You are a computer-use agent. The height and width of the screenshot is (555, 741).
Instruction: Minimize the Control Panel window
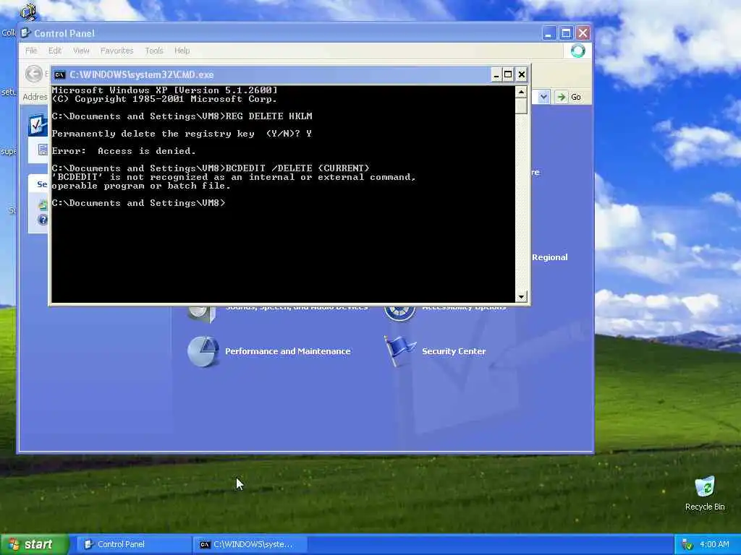point(549,33)
